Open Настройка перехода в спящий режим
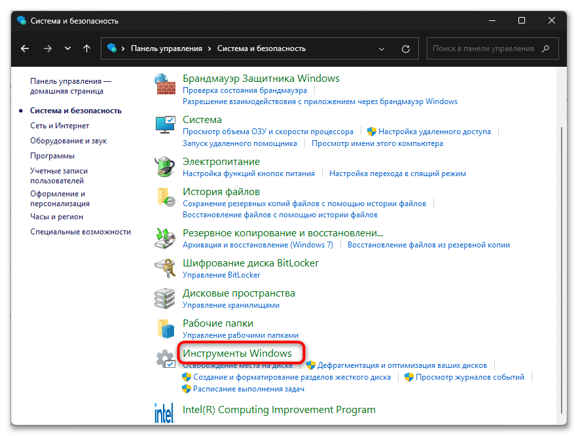Image resolution: width=578 pixels, height=436 pixels. [397, 173]
